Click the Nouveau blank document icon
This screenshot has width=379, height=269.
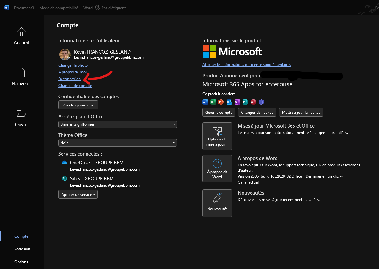pyautogui.click(x=21, y=72)
